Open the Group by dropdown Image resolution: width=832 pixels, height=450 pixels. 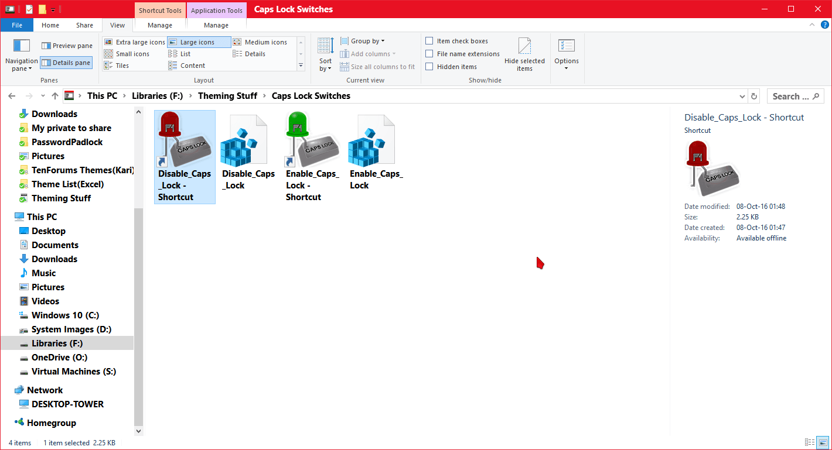click(x=363, y=40)
